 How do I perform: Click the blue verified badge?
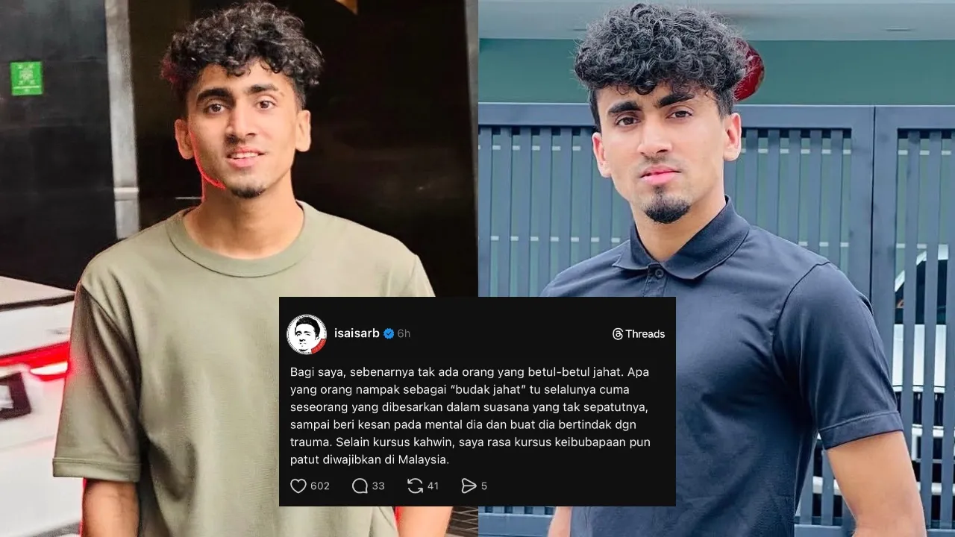point(389,333)
